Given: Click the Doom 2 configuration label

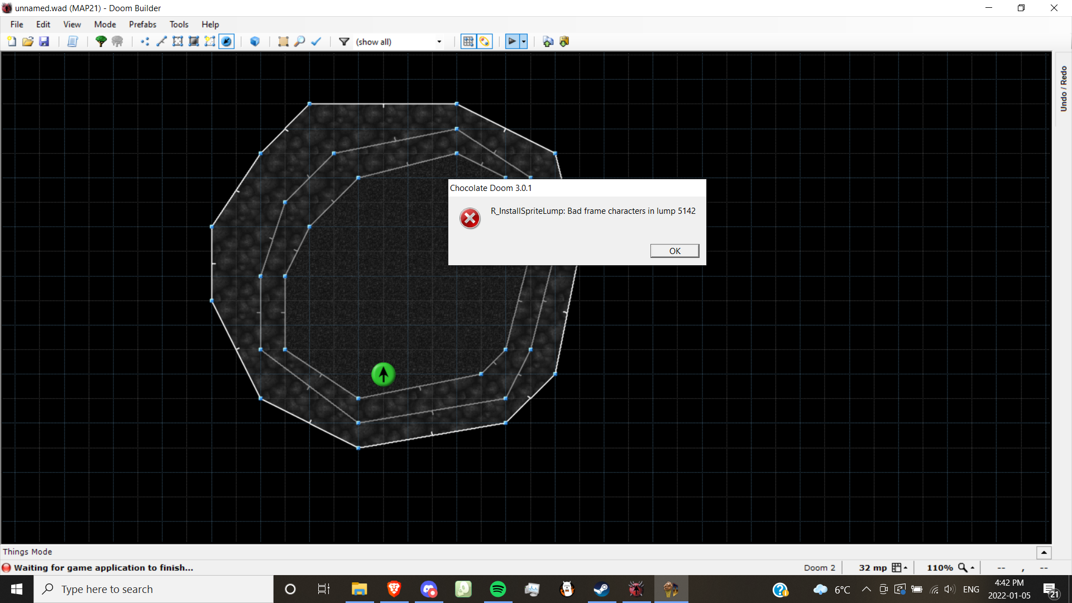Looking at the screenshot, I should [819, 567].
